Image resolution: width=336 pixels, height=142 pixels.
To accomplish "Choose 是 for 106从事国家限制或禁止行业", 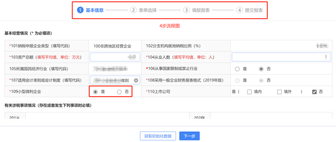I will click(237, 69).
